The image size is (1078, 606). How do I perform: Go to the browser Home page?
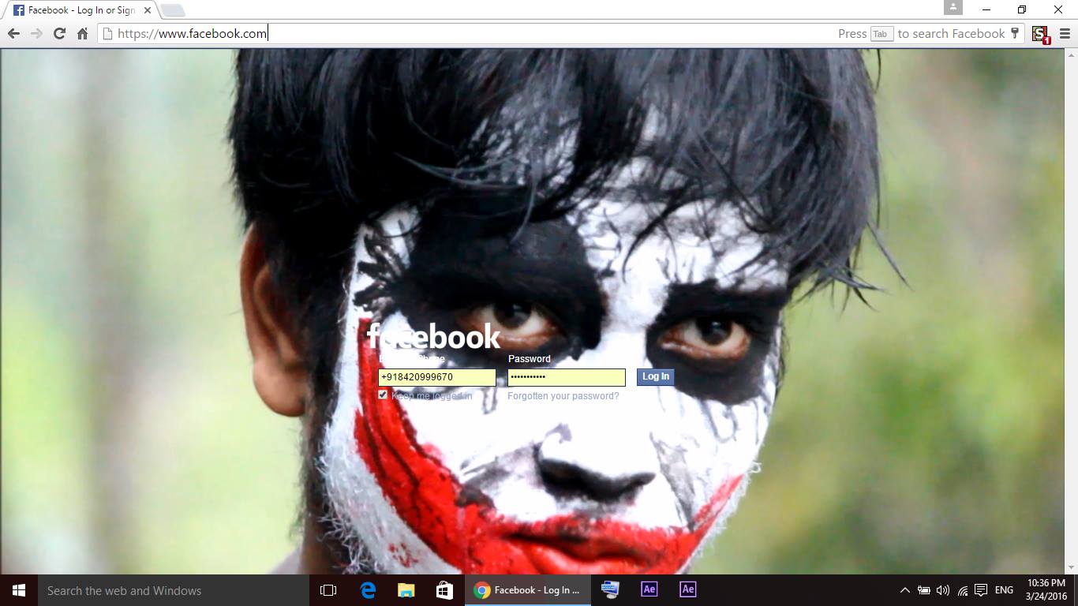click(82, 33)
